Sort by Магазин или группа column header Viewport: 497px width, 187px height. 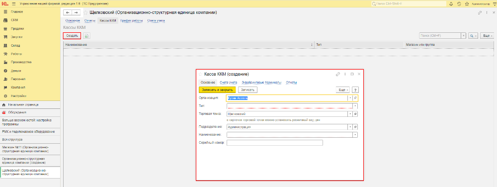pyautogui.click(x=449, y=45)
